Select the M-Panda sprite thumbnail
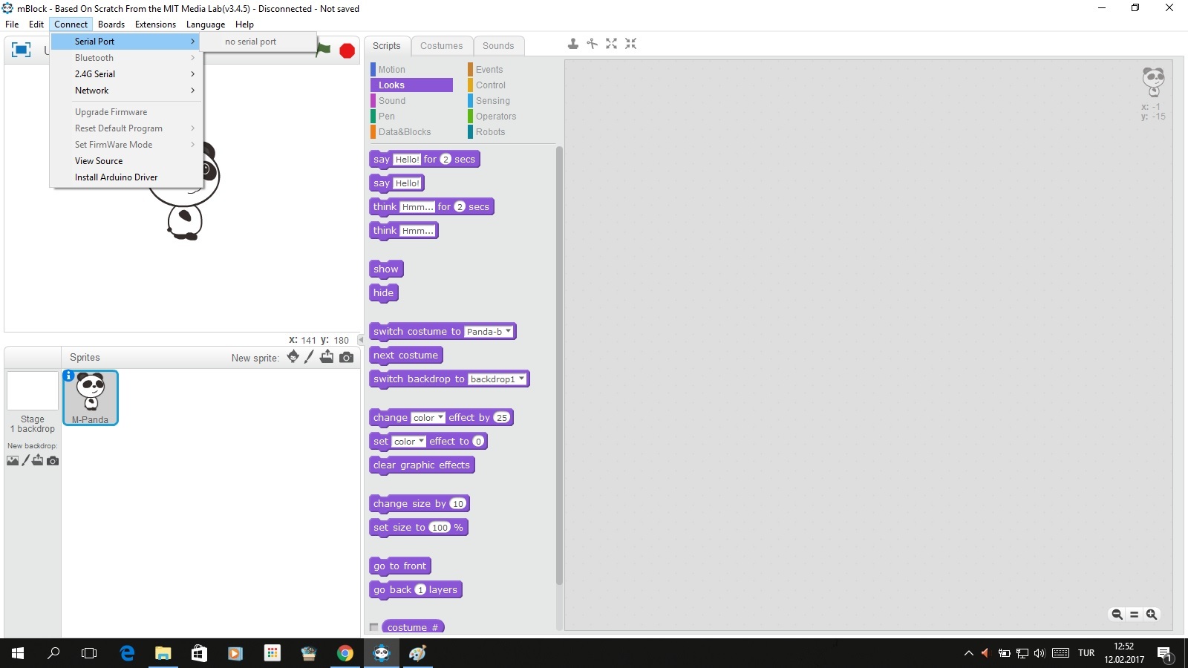 coord(91,398)
